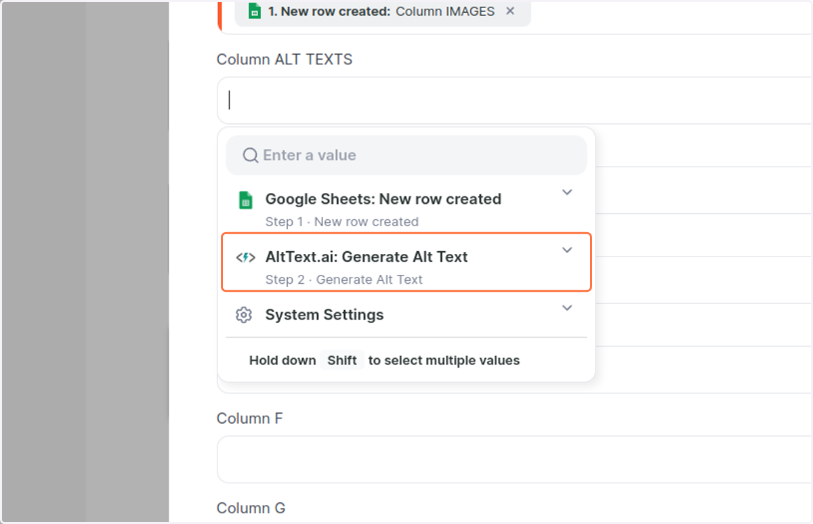Expand the Google Sheets step chevron
This screenshot has height=524, width=813.
(567, 192)
